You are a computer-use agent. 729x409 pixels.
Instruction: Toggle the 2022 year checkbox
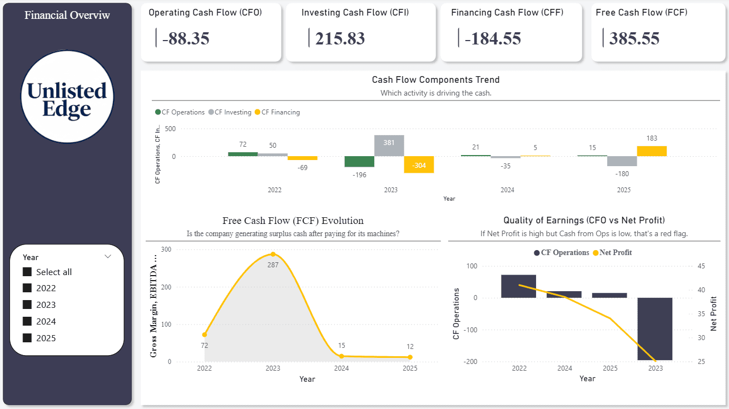point(27,288)
